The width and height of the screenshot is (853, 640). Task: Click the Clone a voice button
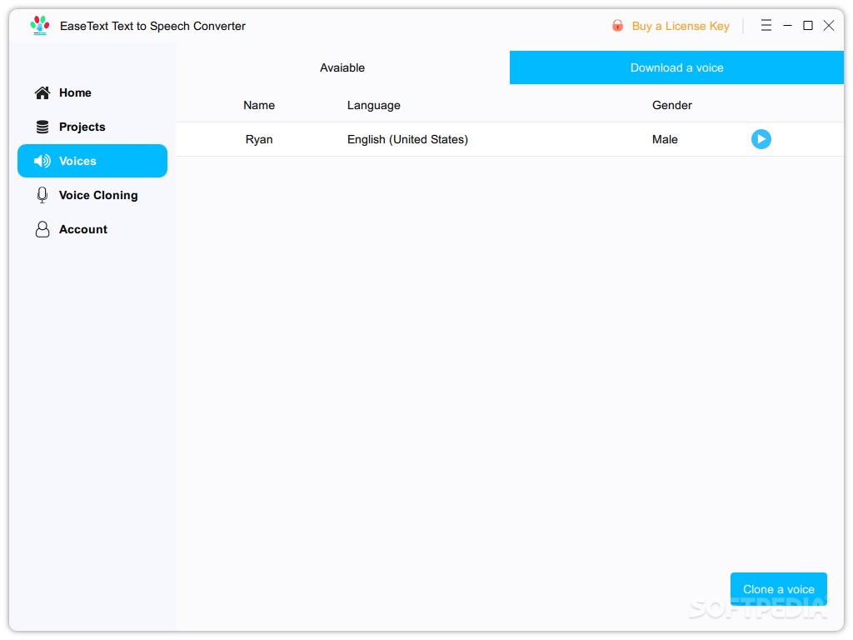click(779, 589)
